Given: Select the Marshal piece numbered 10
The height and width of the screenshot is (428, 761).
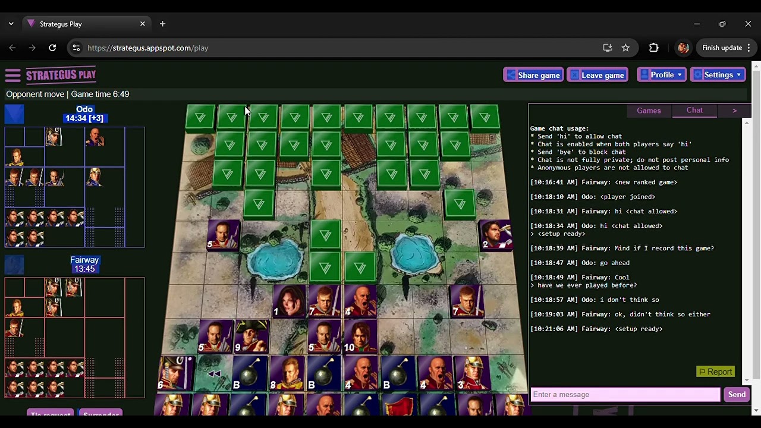Looking at the screenshot, I should [x=360, y=336].
